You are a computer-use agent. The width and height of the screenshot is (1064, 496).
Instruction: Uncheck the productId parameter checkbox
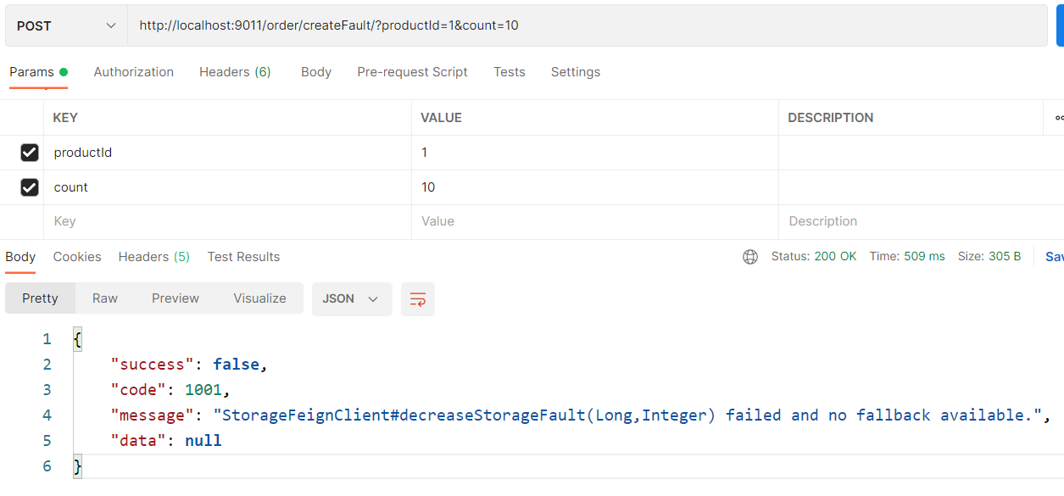30,153
